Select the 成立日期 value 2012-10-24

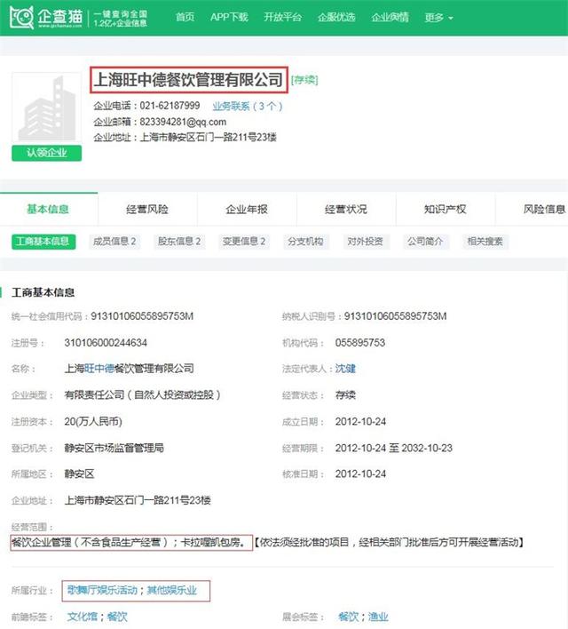[360, 421]
